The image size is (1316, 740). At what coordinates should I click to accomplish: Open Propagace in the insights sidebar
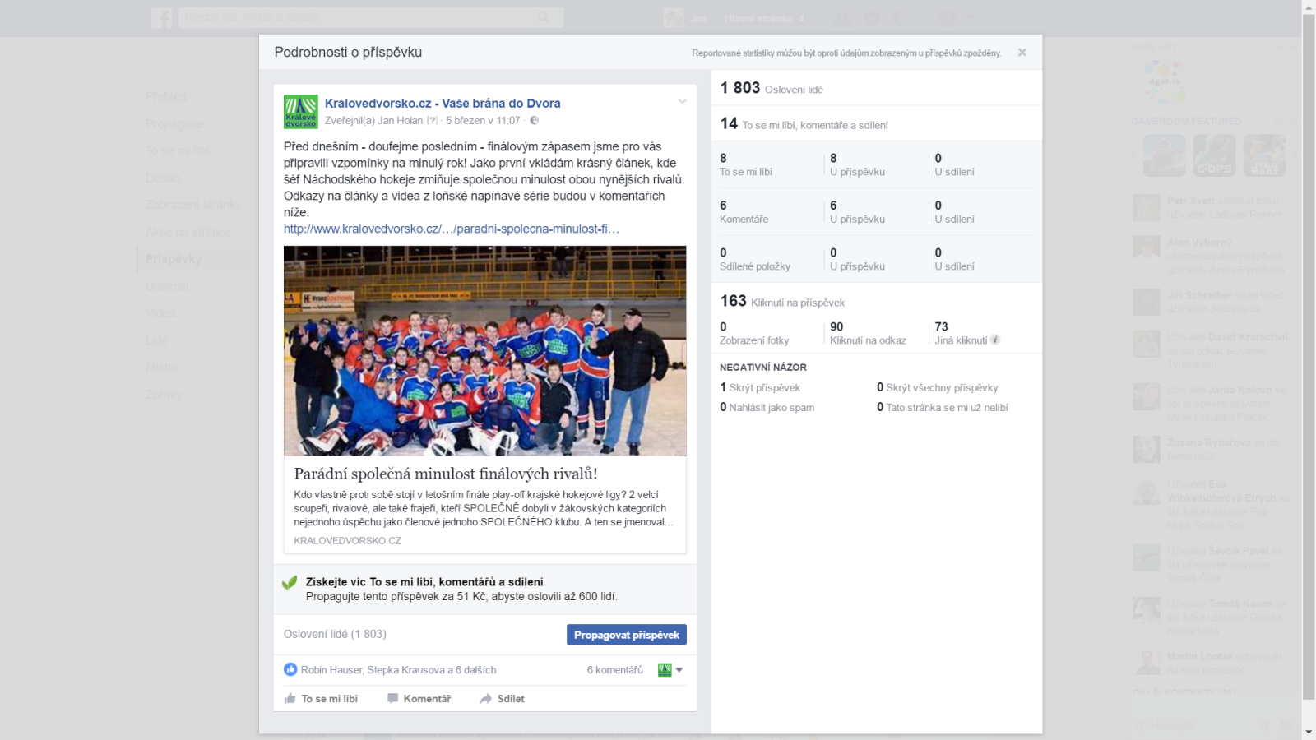click(174, 124)
